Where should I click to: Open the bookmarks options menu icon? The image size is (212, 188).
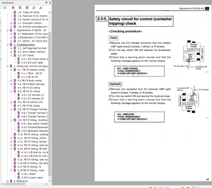coord(5,8)
